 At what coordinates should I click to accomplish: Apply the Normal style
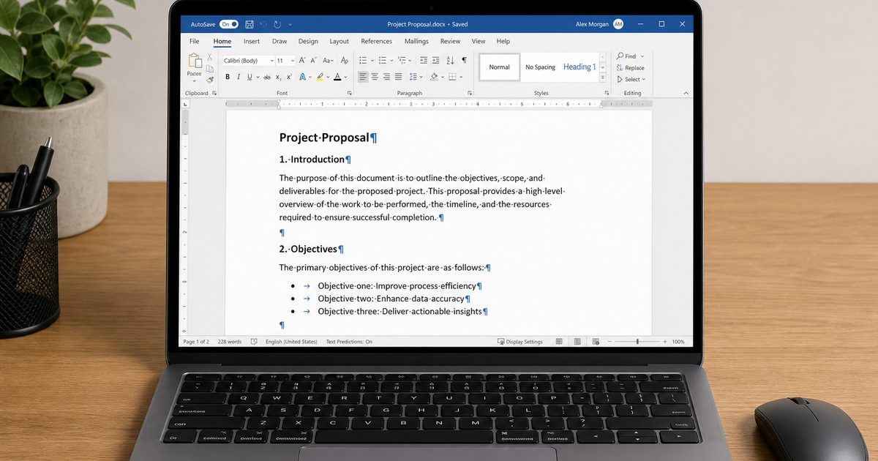[x=500, y=67]
